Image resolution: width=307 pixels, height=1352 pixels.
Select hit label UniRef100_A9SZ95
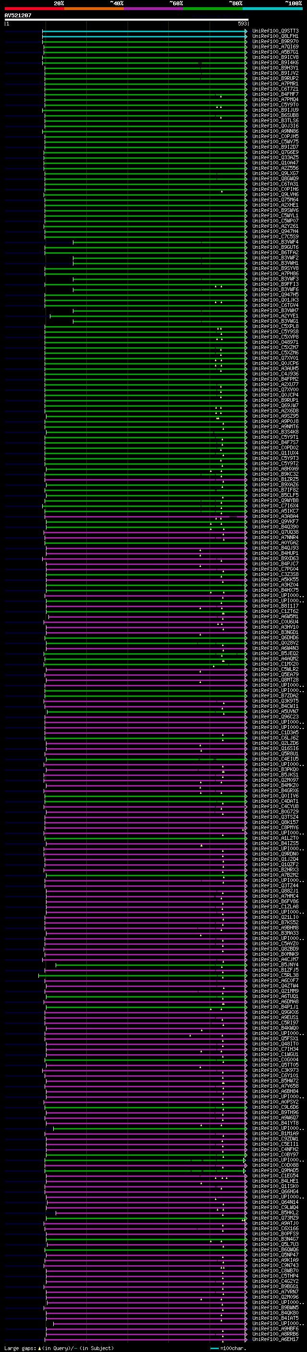(275, 416)
